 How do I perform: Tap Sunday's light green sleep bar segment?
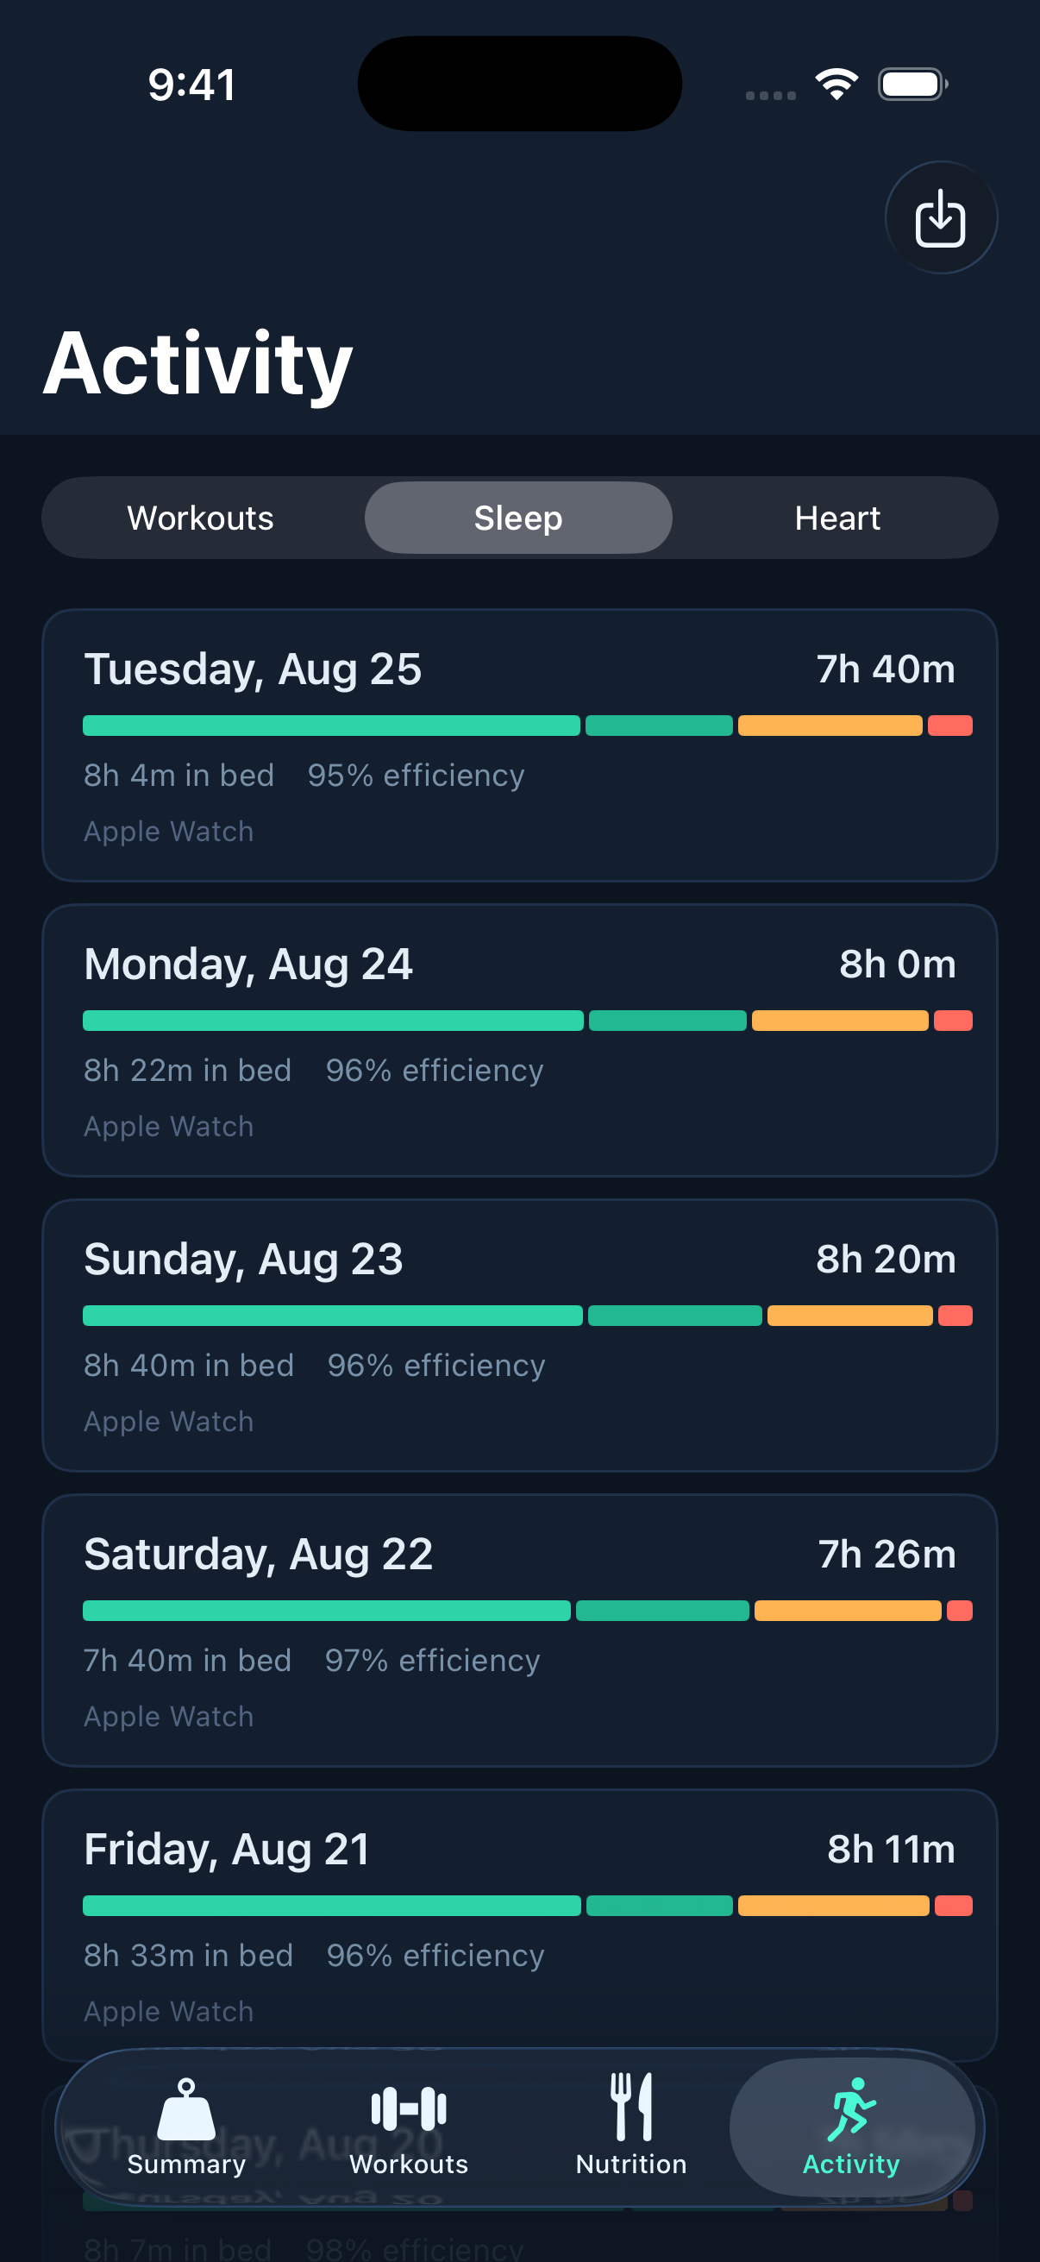pos(333,1316)
